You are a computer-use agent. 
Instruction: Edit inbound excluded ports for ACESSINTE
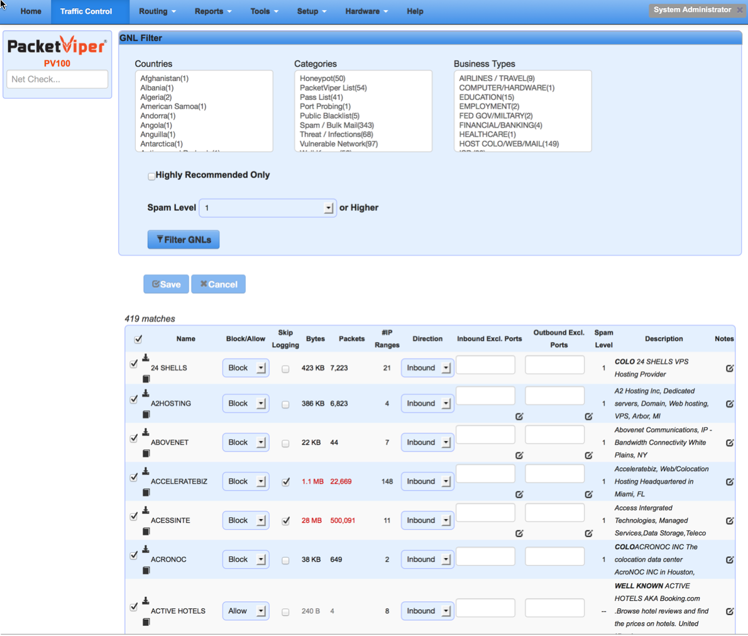(519, 533)
